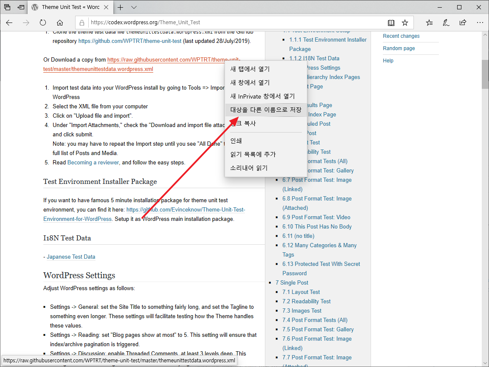Screen dimensions: 489x367
Task: Jump to 7.4 Post Format Tests (All)
Action: pos(315,320)
